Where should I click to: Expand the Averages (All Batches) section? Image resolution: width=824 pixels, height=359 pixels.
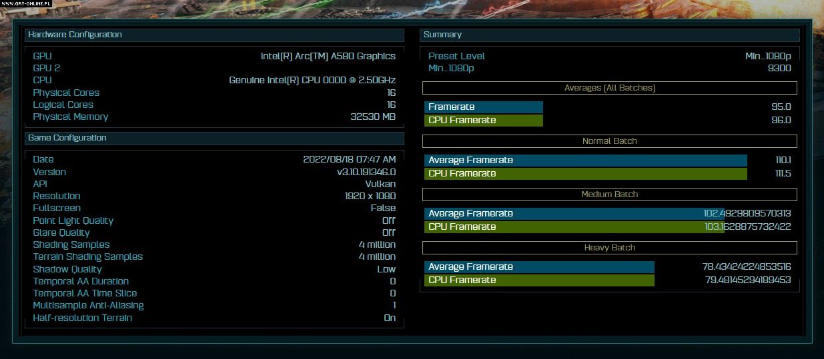pyautogui.click(x=610, y=88)
